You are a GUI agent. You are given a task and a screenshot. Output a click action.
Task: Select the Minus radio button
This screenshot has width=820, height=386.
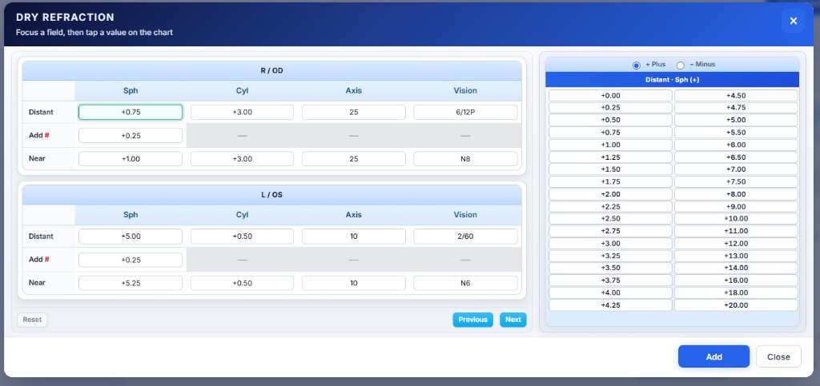[x=681, y=65]
